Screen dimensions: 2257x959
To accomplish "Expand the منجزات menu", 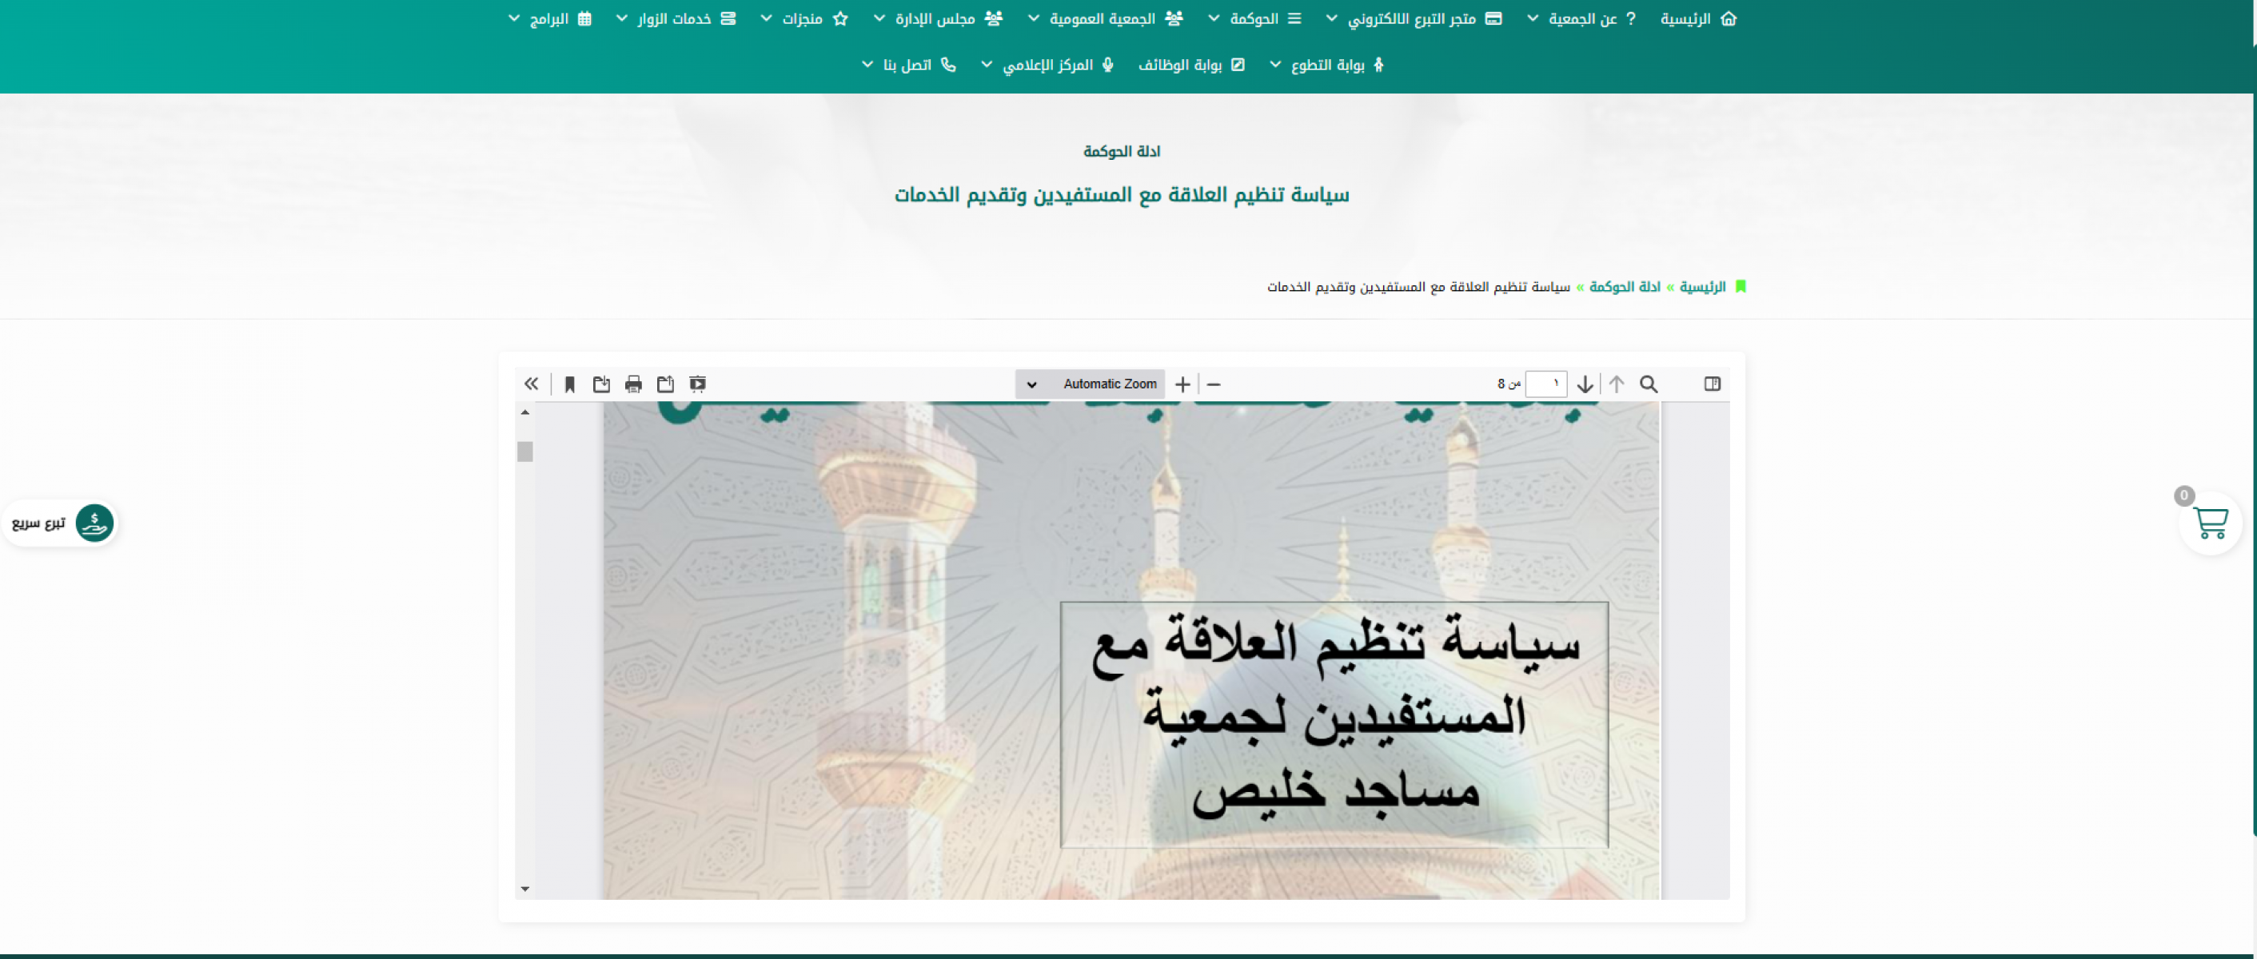I will 804,18.
